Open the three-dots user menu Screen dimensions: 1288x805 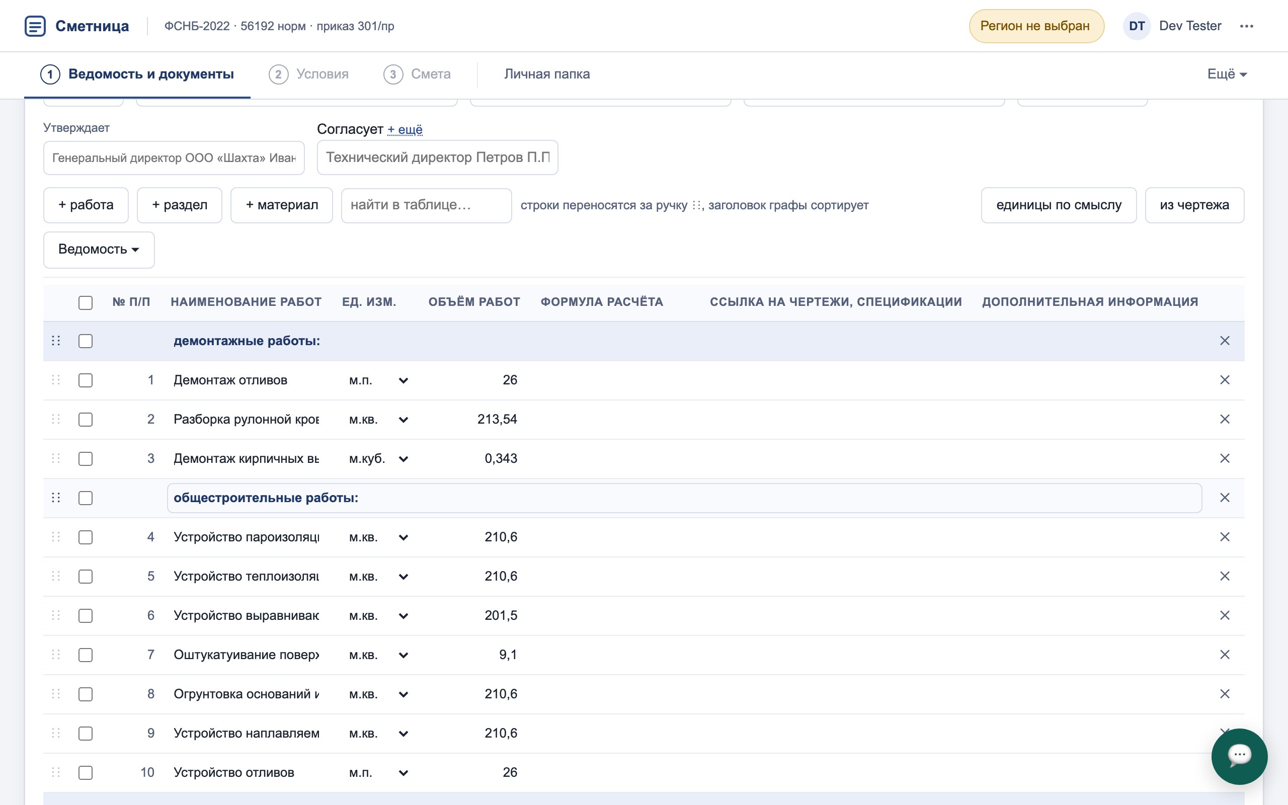(x=1246, y=26)
